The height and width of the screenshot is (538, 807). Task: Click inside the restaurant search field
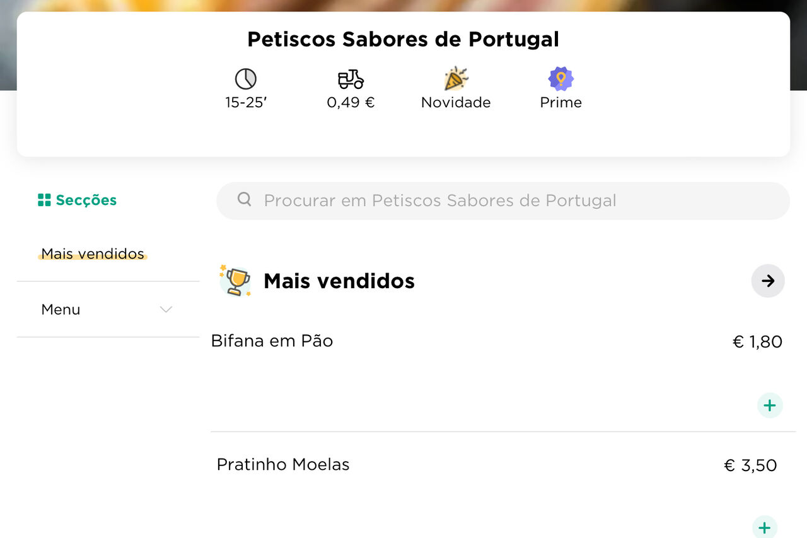[x=441, y=199]
